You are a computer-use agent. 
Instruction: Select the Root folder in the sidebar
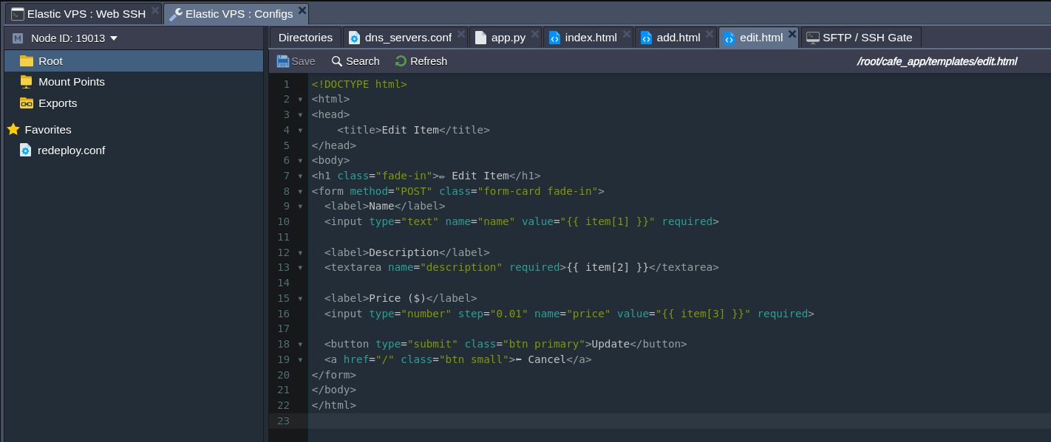pyautogui.click(x=134, y=61)
